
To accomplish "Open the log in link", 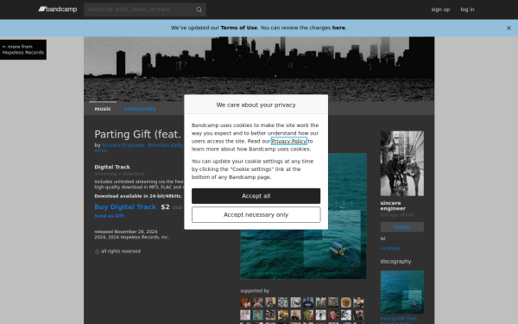I will tap(467, 10).
